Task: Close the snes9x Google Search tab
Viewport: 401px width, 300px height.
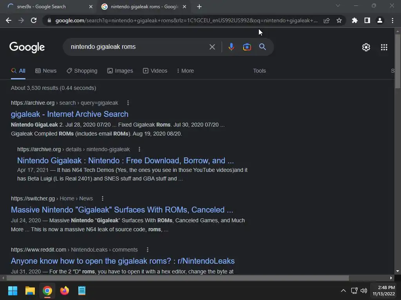Action: tap(91, 7)
